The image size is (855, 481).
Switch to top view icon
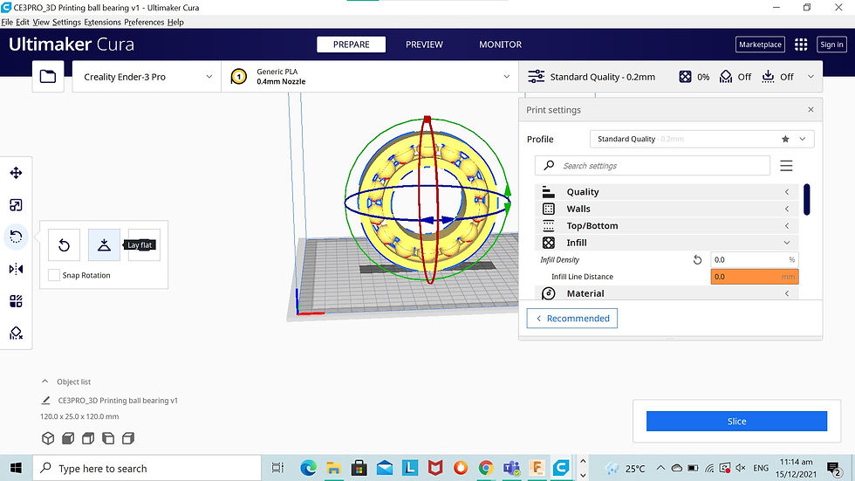point(88,438)
